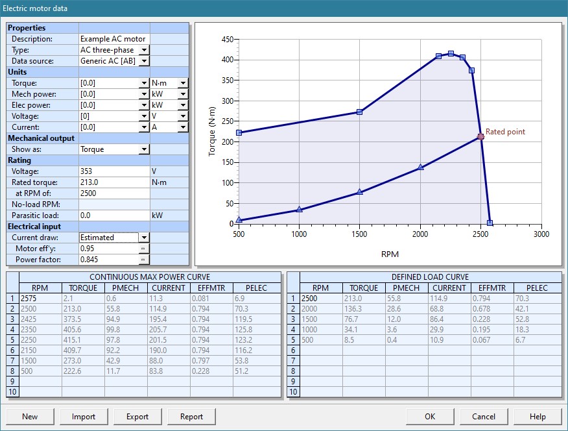Expand the Current draw Estimated dropdown
This screenshot has height=431, width=568.
[x=144, y=238]
